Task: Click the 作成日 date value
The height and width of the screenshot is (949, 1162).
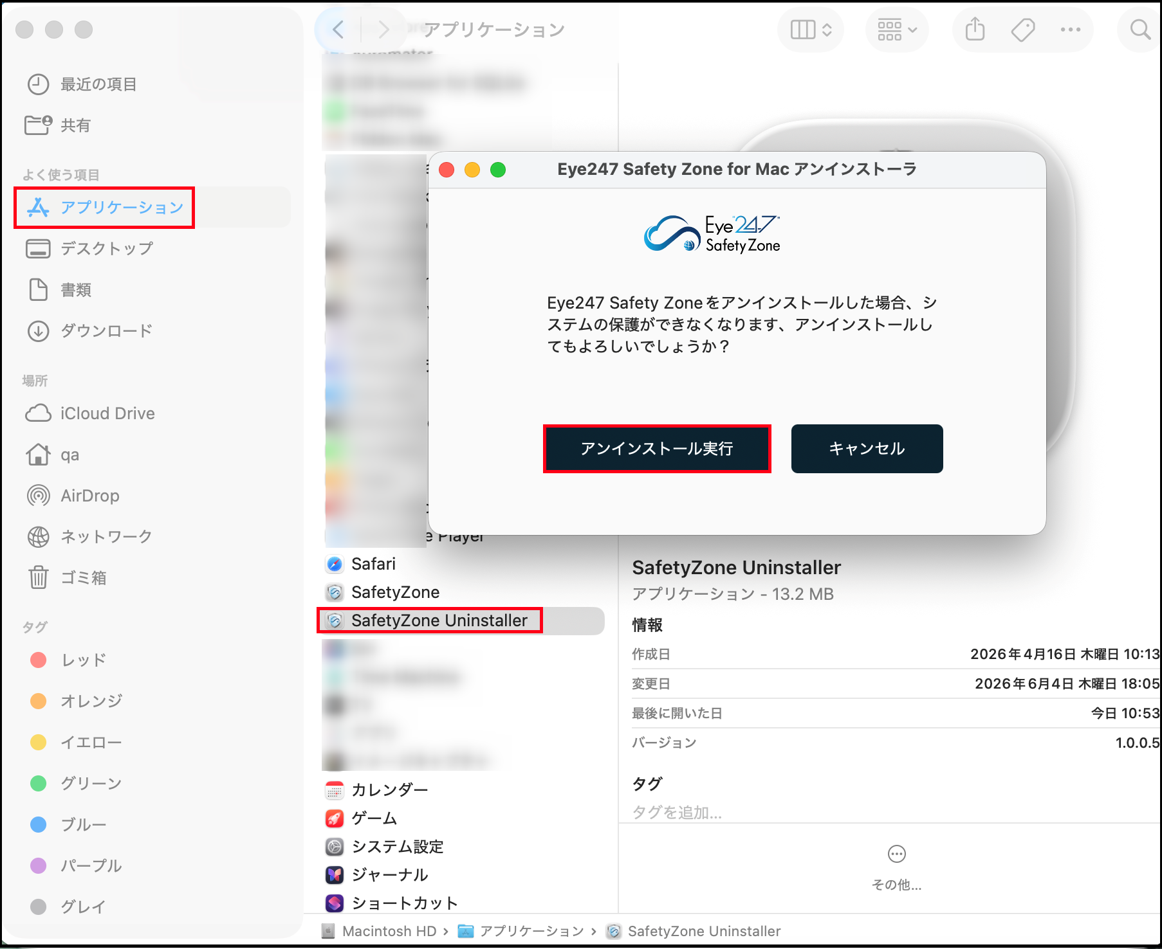Action: [x=1065, y=654]
